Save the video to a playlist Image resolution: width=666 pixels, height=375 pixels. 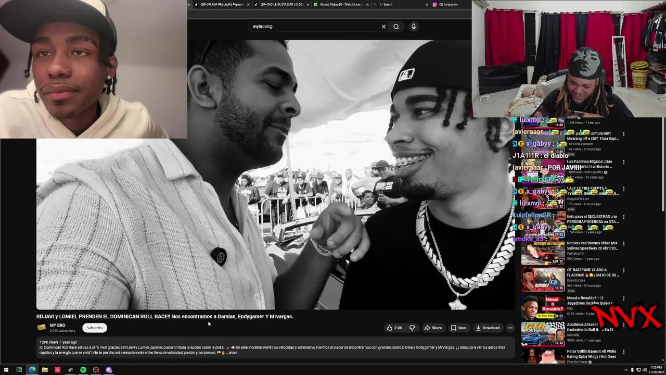pos(458,328)
